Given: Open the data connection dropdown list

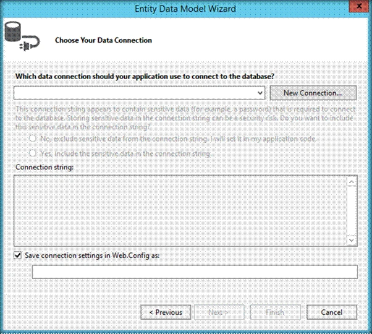Looking at the screenshot, I should pyautogui.click(x=260, y=93).
